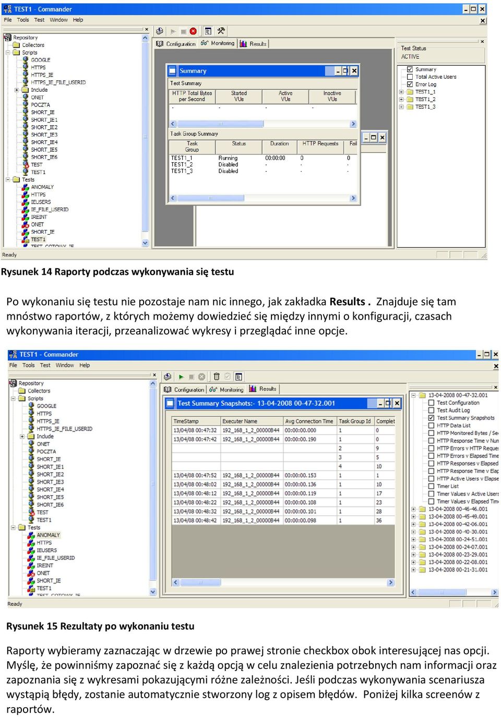The height and width of the screenshot is (717, 501).
Task: Check the Total Active Users checkbox
Action: pos(410,77)
